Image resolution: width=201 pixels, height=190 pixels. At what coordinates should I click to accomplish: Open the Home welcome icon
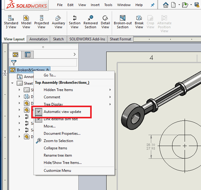tap(165, 5)
